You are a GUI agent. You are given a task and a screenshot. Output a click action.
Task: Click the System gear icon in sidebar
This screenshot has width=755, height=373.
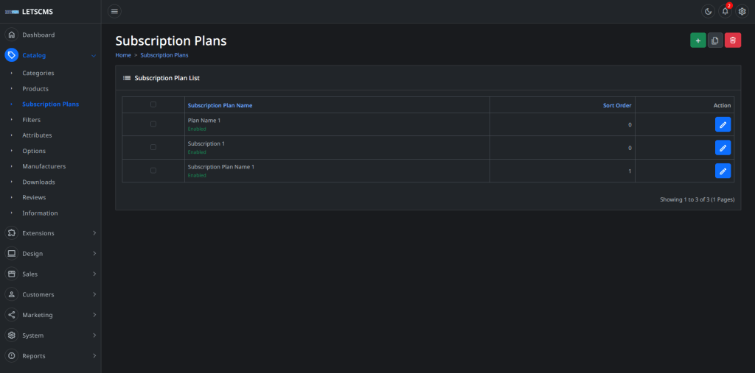click(12, 335)
